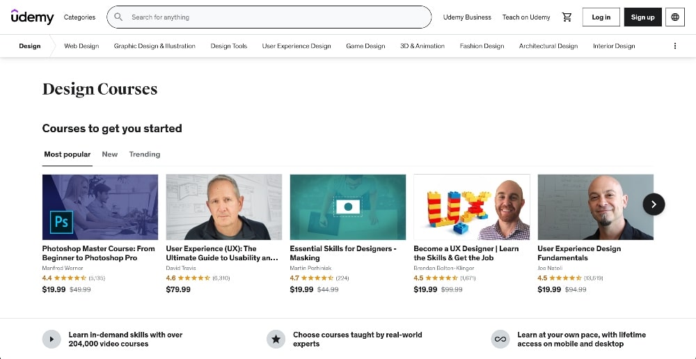
Task: Click the play icon beside video courses
Action: coord(52,340)
